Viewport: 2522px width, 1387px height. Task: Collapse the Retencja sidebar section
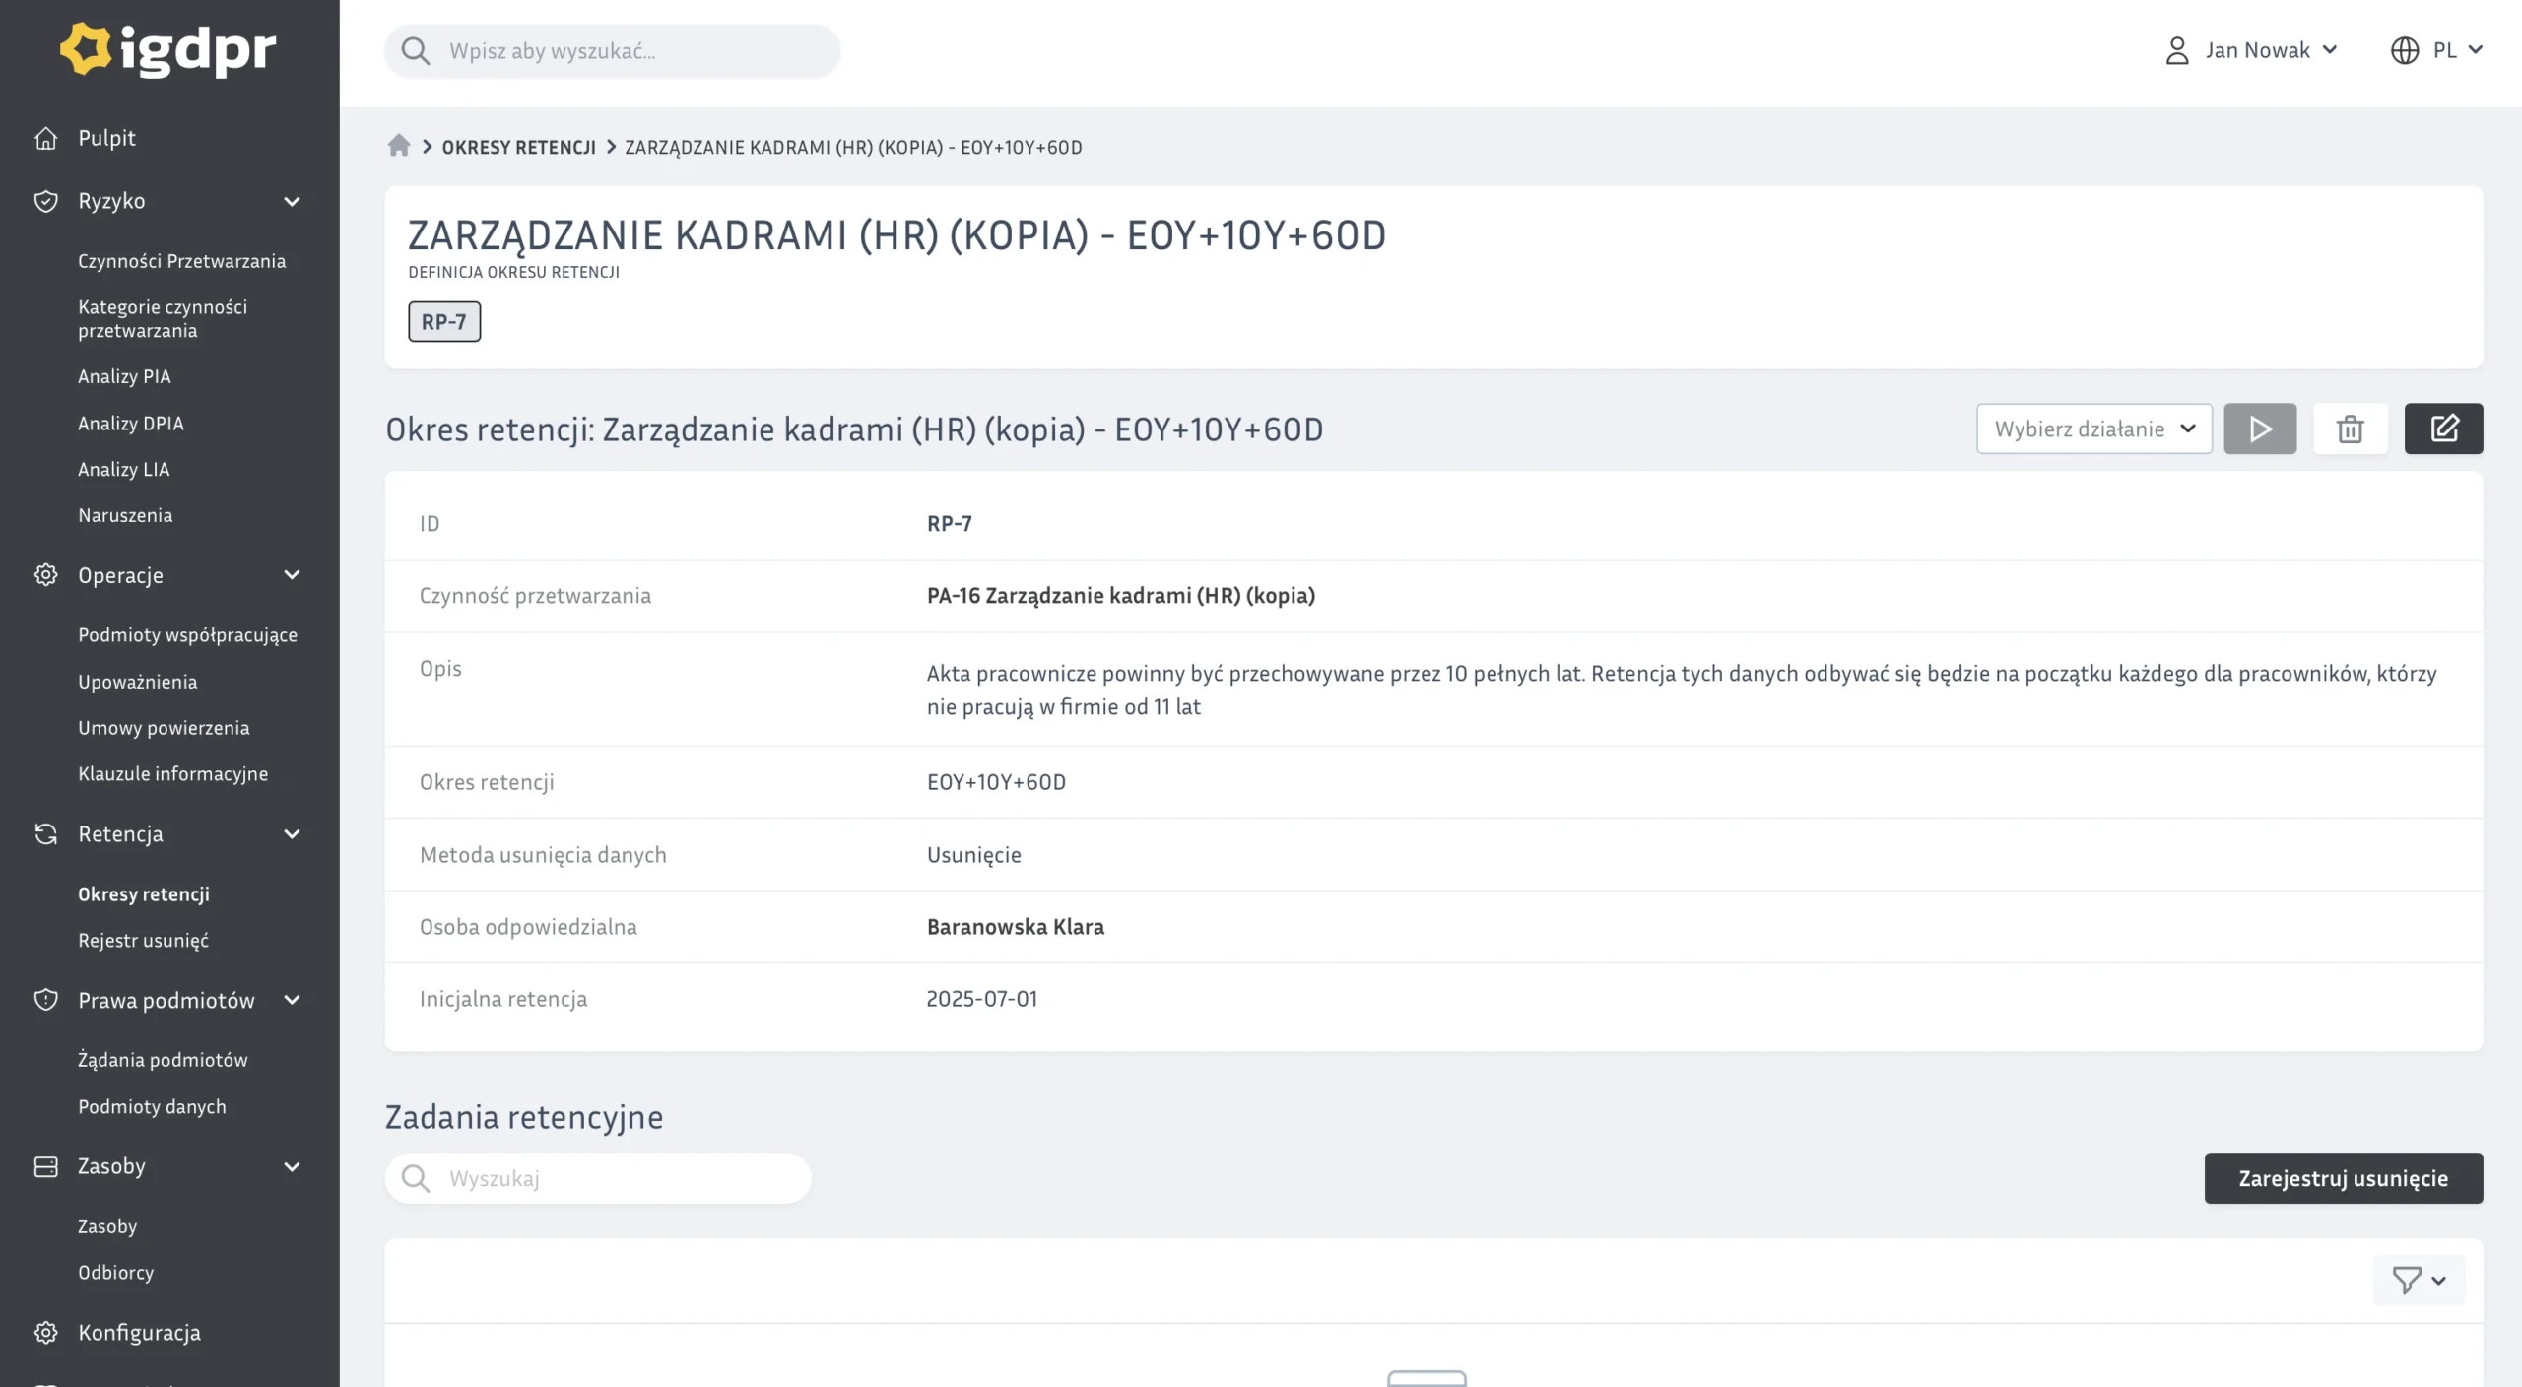[x=292, y=834]
